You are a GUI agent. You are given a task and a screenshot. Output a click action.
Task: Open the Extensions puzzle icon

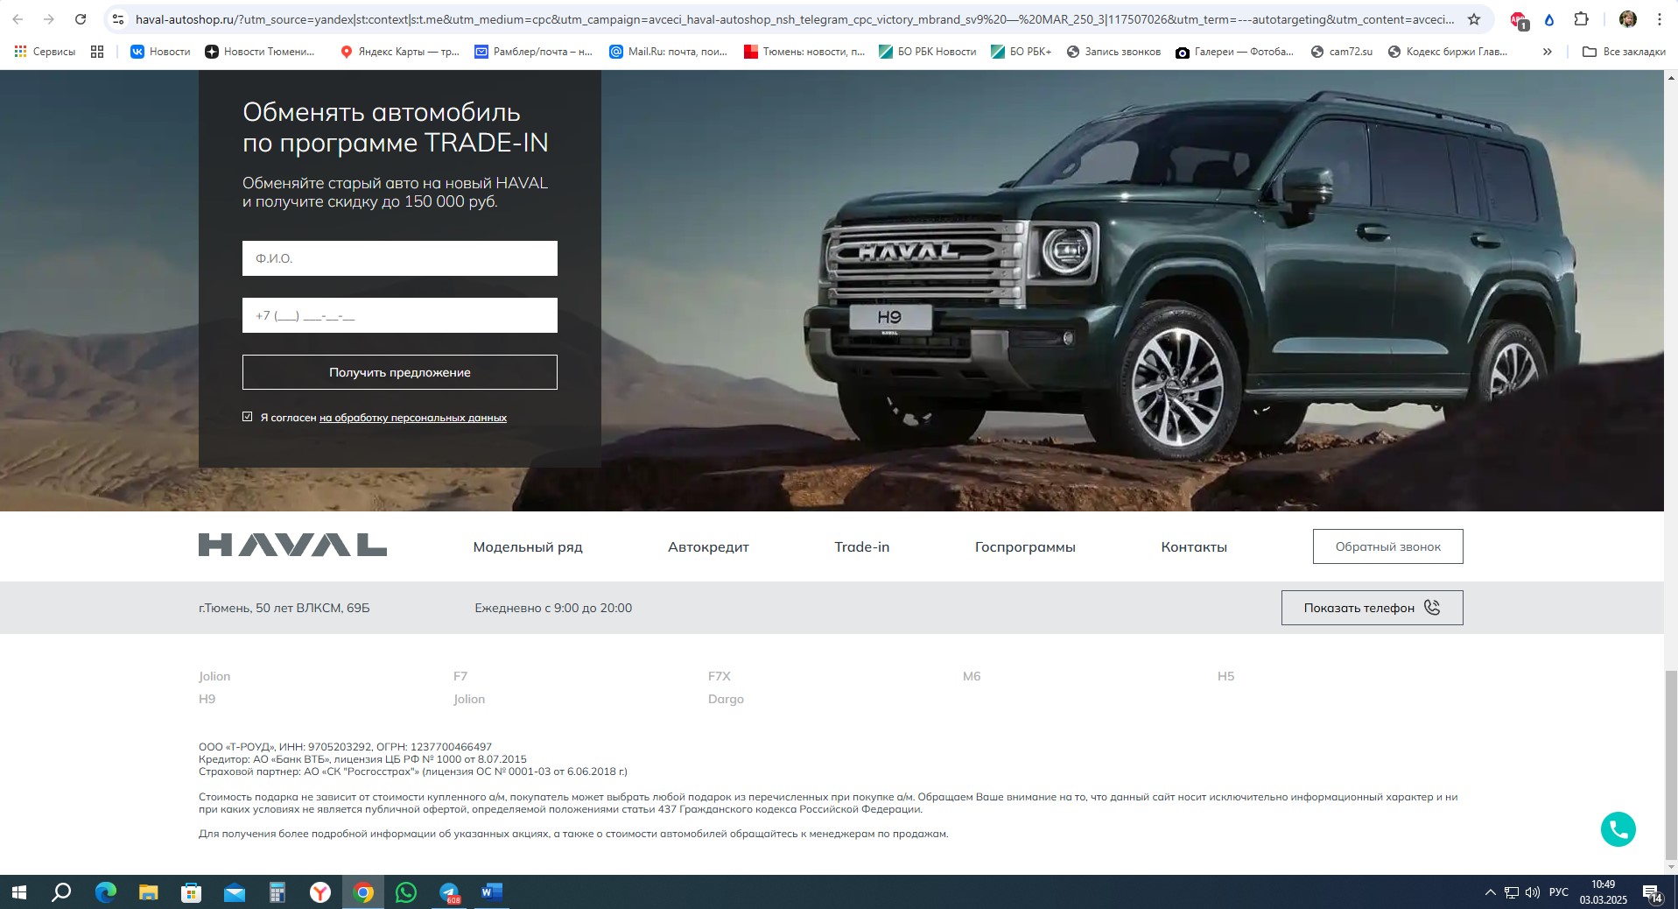tap(1581, 19)
